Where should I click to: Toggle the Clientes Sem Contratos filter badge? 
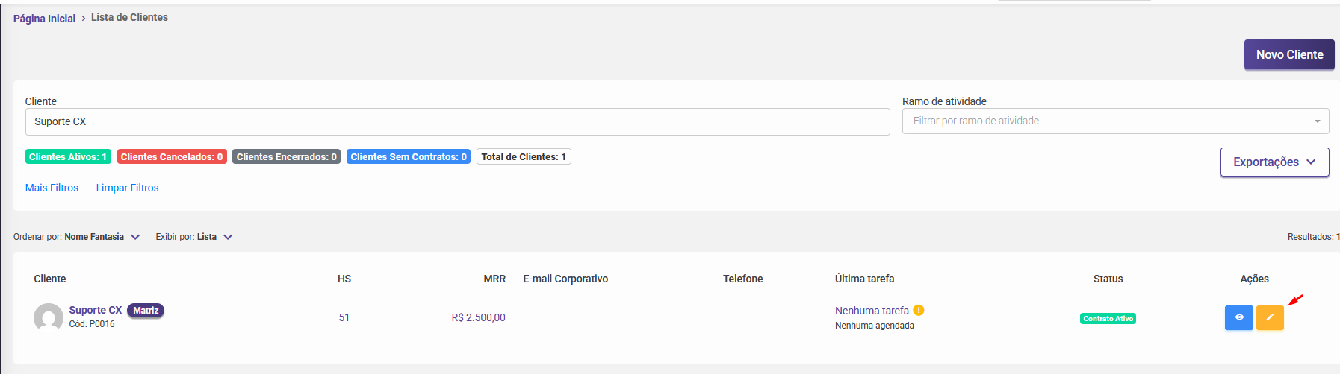(408, 157)
